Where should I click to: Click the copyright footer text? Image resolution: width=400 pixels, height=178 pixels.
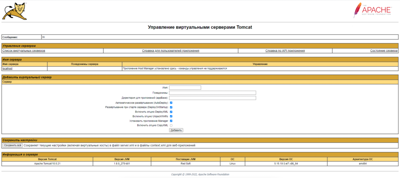[200, 174]
